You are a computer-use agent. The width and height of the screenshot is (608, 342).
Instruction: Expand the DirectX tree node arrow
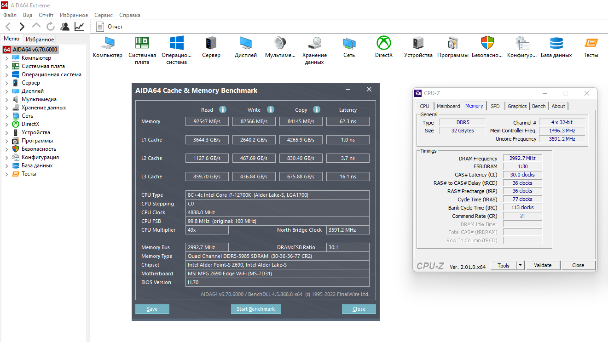[6, 124]
